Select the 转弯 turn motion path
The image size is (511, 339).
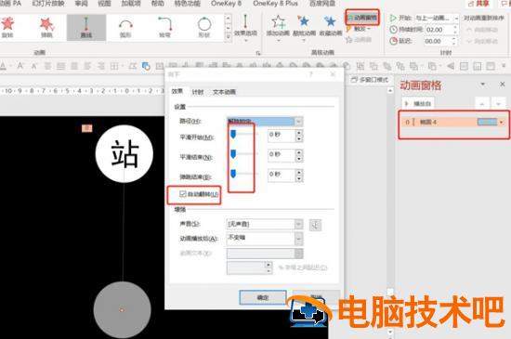coord(164,27)
